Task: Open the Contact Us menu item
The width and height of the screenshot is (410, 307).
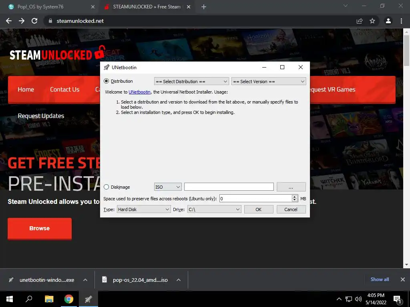Action: [x=64, y=89]
